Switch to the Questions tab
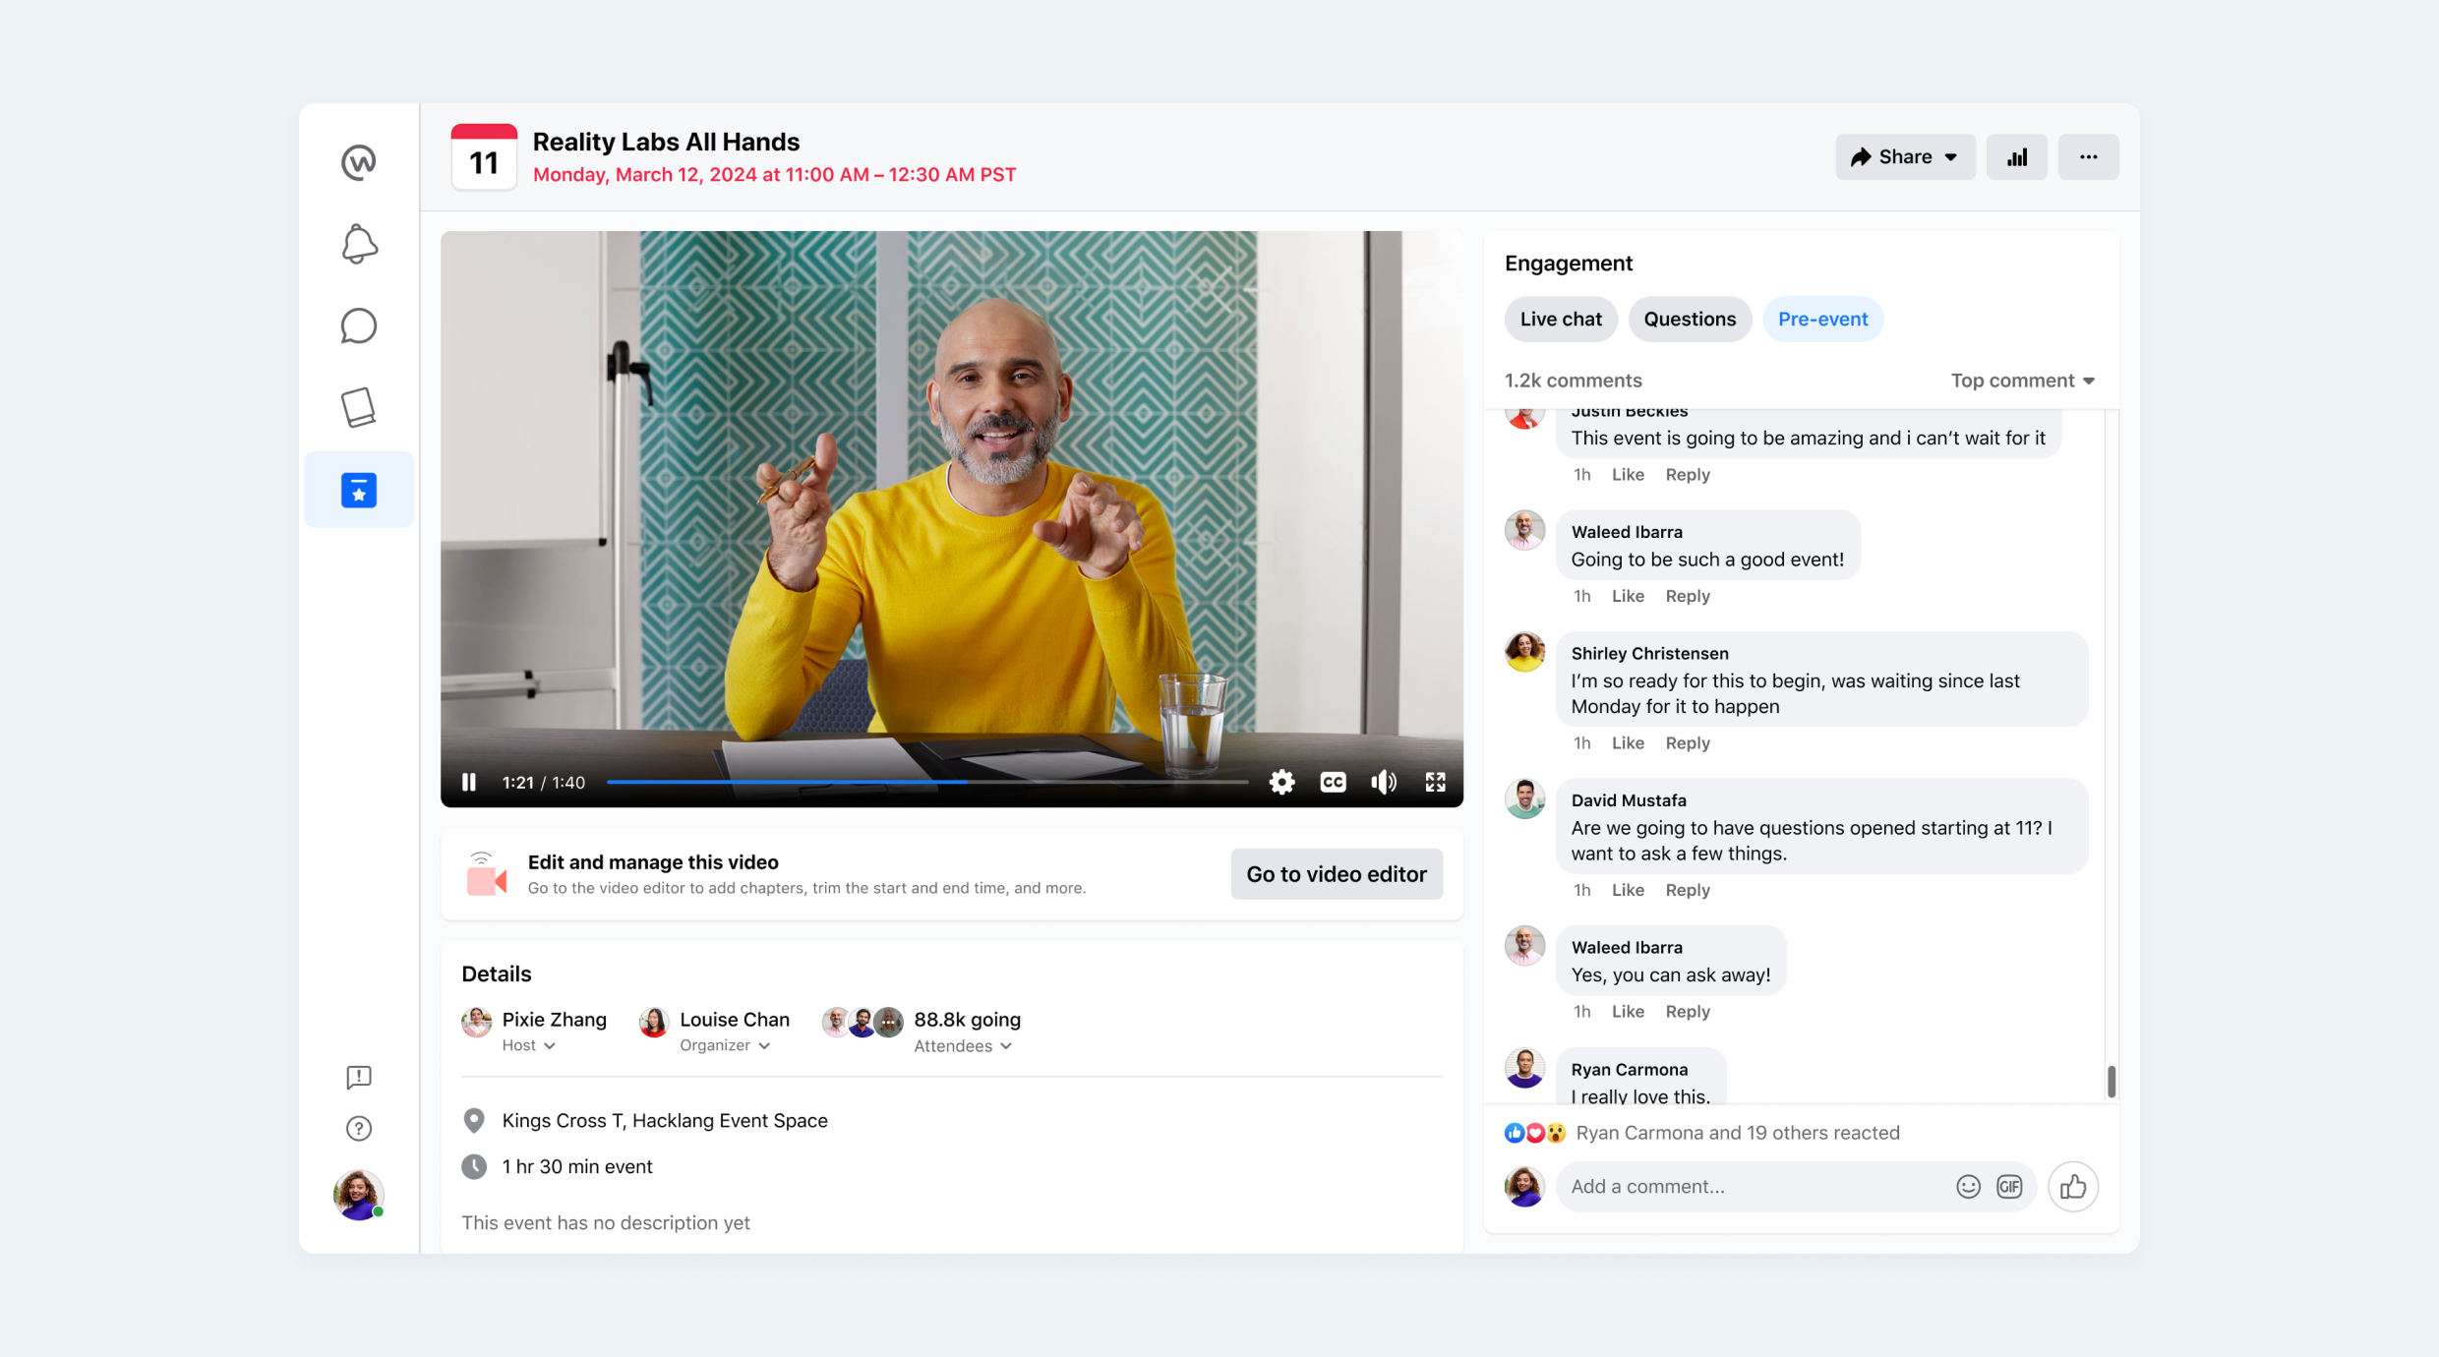 pyautogui.click(x=1690, y=319)
